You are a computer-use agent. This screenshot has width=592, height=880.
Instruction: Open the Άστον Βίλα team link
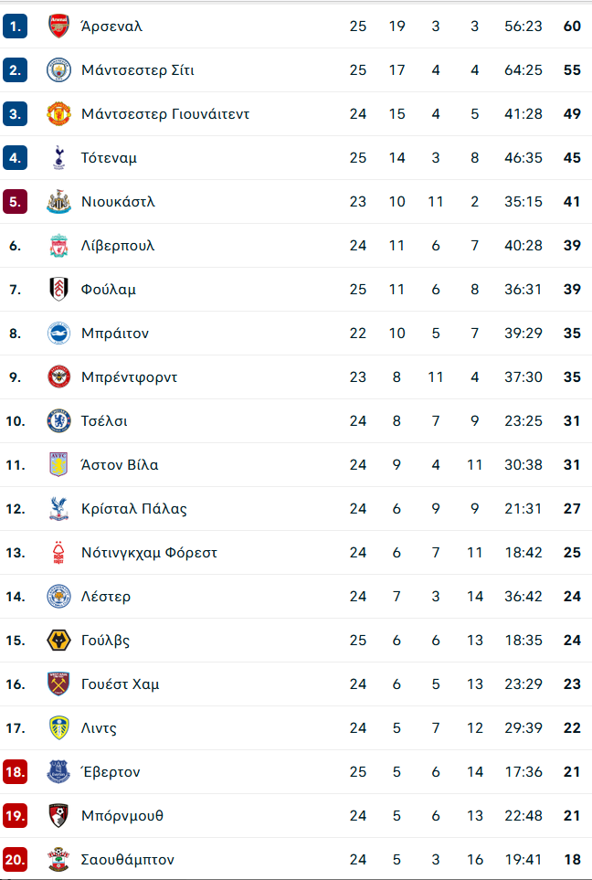(x=120, y=465)
